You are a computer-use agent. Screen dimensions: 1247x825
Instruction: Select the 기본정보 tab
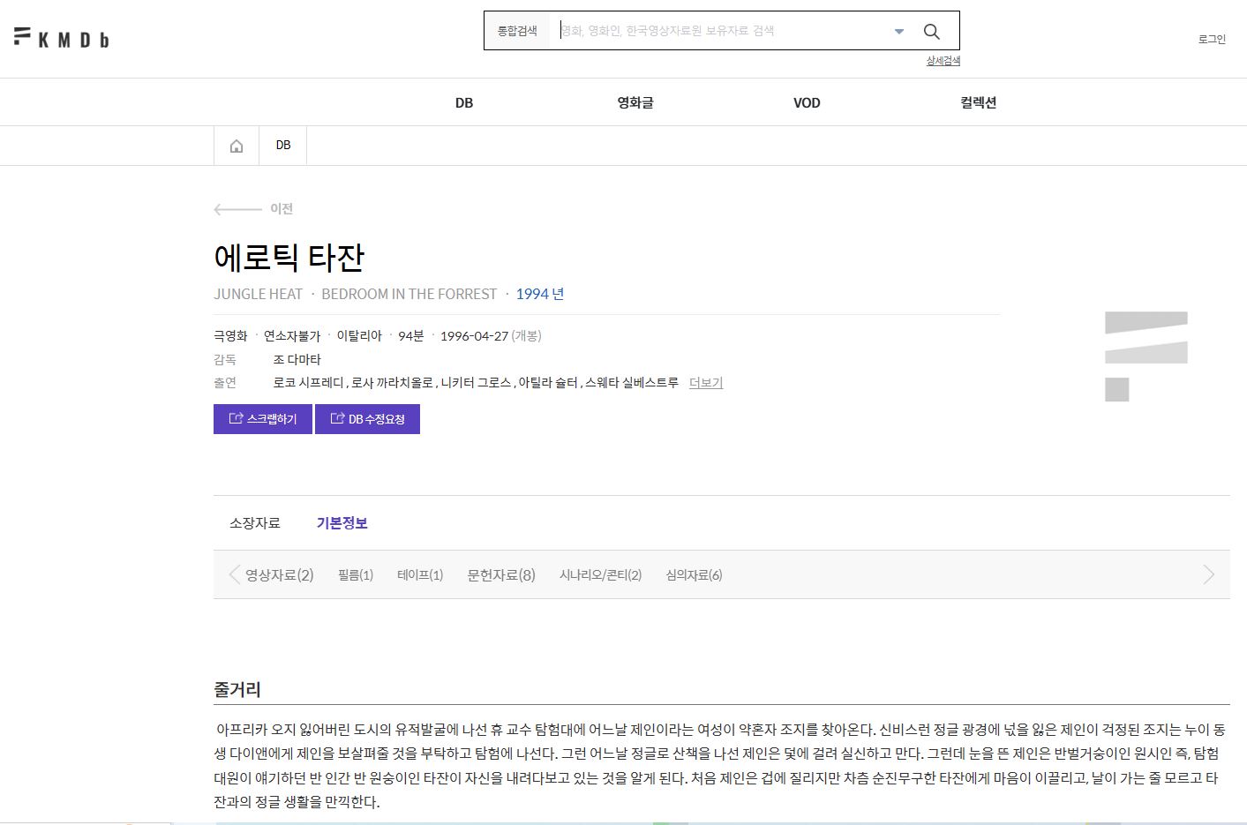click(342, 523)
